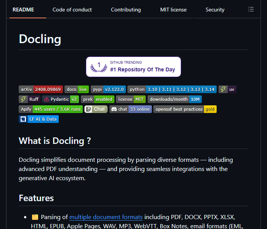Open the README outline icon
Screen dimensions: 267x229
click(251, 10)
